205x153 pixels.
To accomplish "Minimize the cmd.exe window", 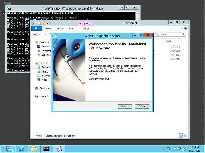I will 122,7.
